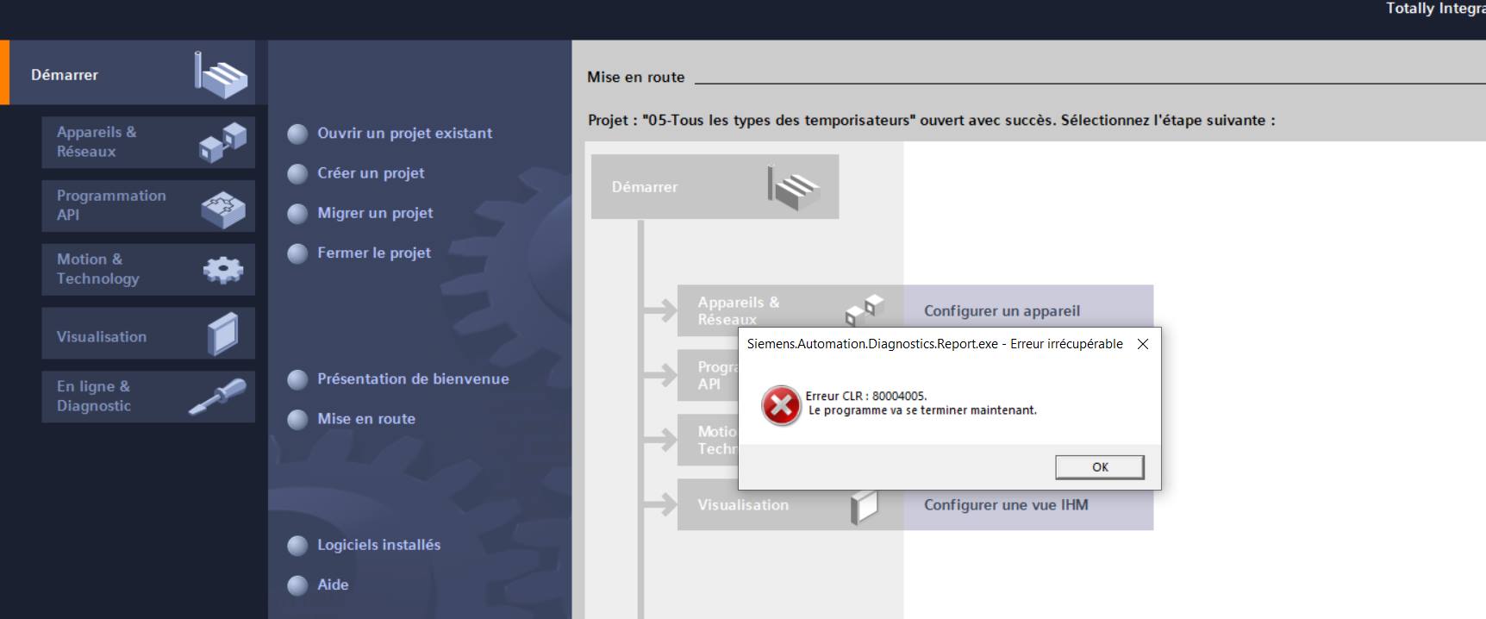This screenshot has height=619, width=1486.
Task: Open Logiciels installés entry
Action: (378, 545)
